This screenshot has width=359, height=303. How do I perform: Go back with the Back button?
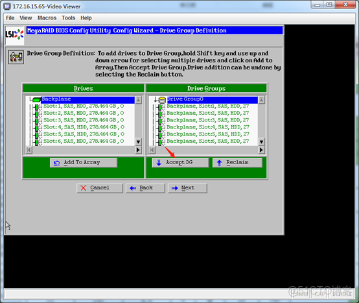(x=145, y=188)
